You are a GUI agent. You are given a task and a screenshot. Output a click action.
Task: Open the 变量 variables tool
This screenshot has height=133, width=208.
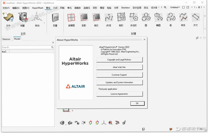tap(55, 20)
